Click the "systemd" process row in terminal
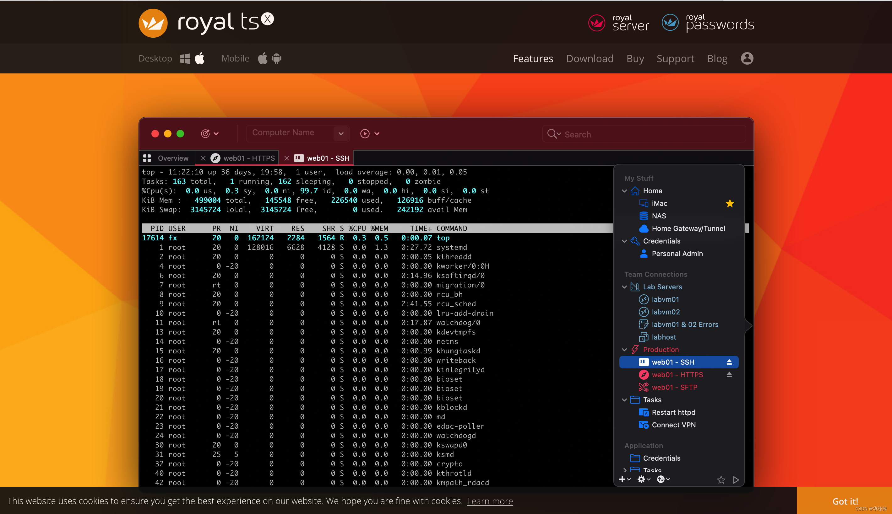 [305, 248]
